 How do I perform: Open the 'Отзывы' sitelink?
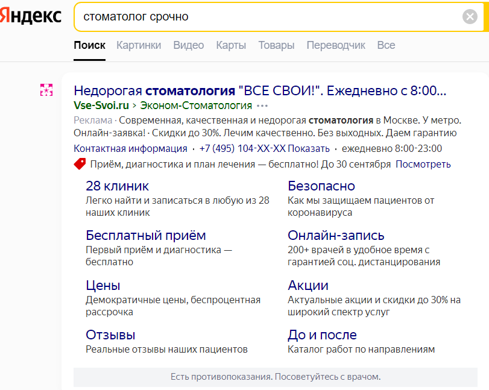[x=110, y=335]
